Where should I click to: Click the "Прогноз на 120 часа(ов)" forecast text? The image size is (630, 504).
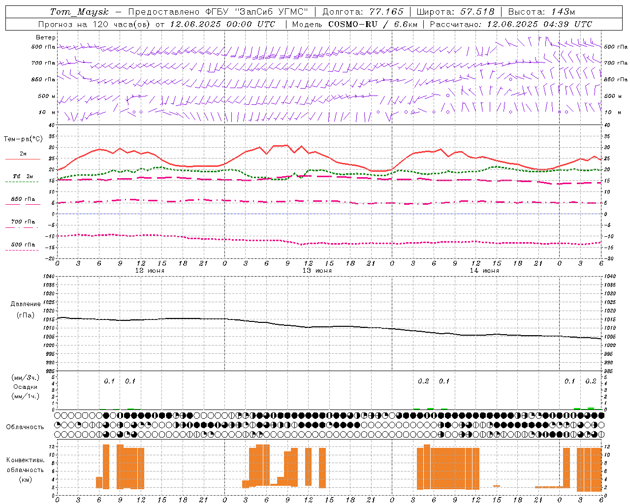[94, 24]
